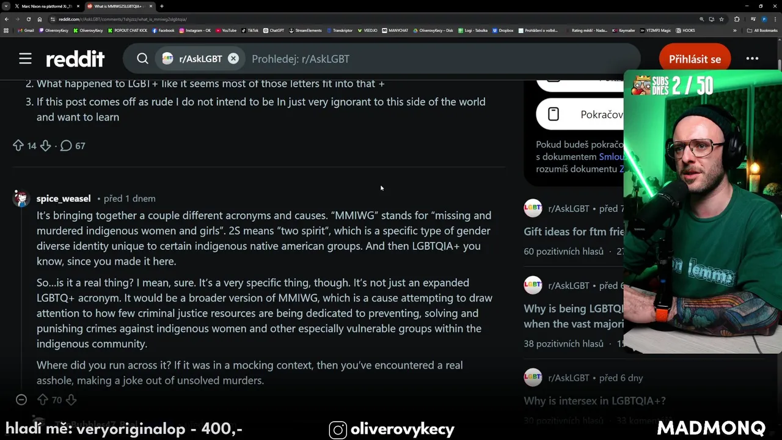
Task: Downvote spice_weasel's comment
Action: 71,400
